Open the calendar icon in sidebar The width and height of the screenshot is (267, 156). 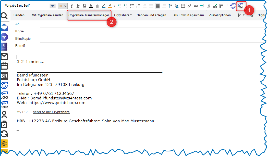(x=4, y=66)
